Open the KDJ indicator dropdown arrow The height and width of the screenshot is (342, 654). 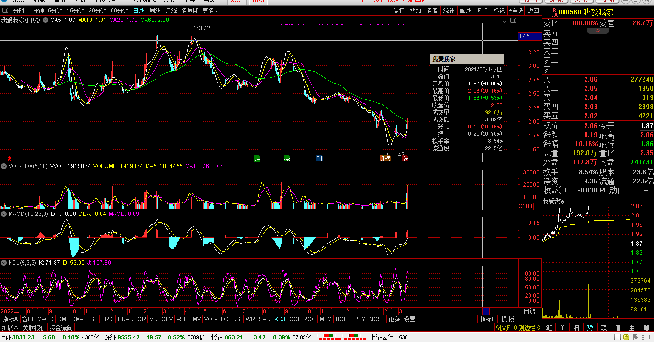click(x=4, y=263)
